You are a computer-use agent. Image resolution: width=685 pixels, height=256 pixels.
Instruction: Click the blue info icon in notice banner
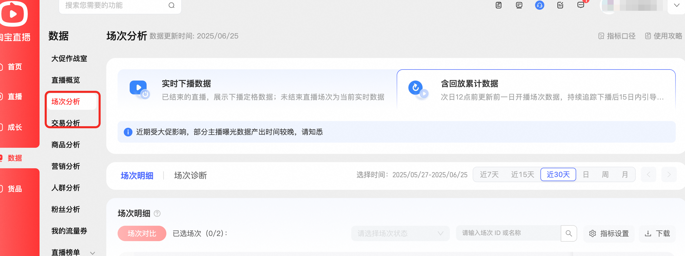(128, 132)
